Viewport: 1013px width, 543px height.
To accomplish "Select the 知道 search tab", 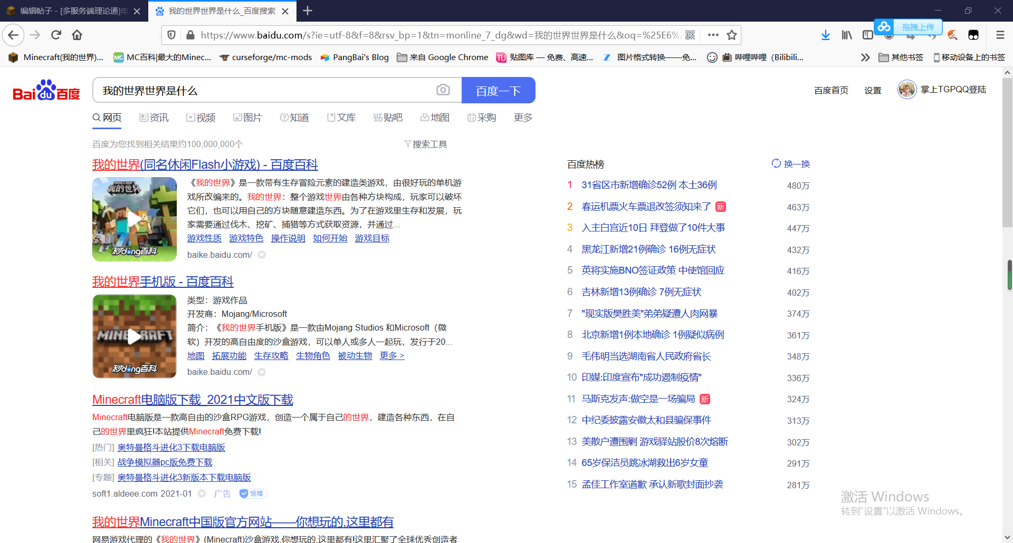I will click(x=294, y=118).
